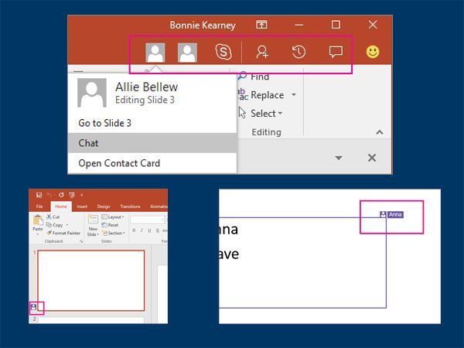This screenshot has width=464, height=348.
Task: Click Allie Bellew's presence avatar in title bar
Action: click(156, 53)
